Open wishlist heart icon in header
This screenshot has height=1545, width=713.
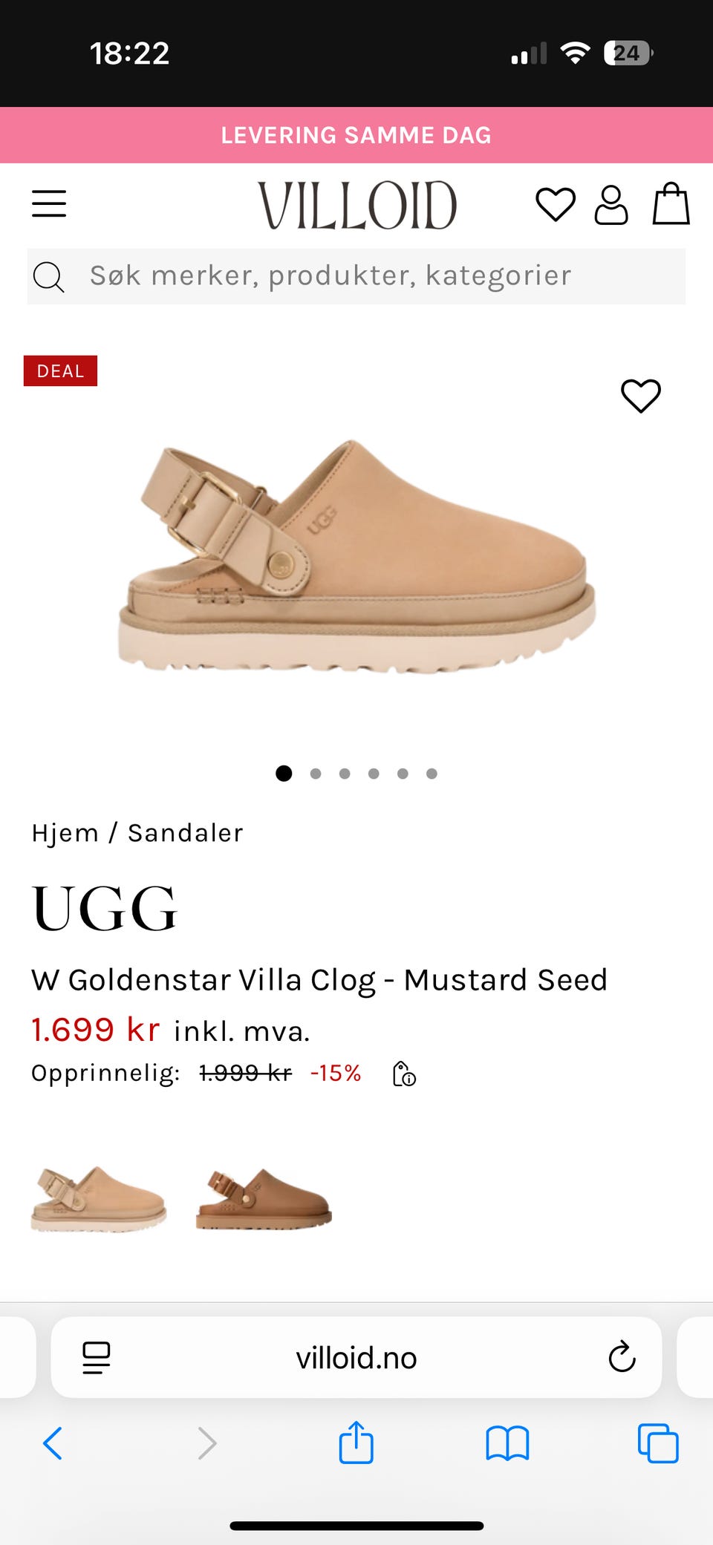click(556, 205)
